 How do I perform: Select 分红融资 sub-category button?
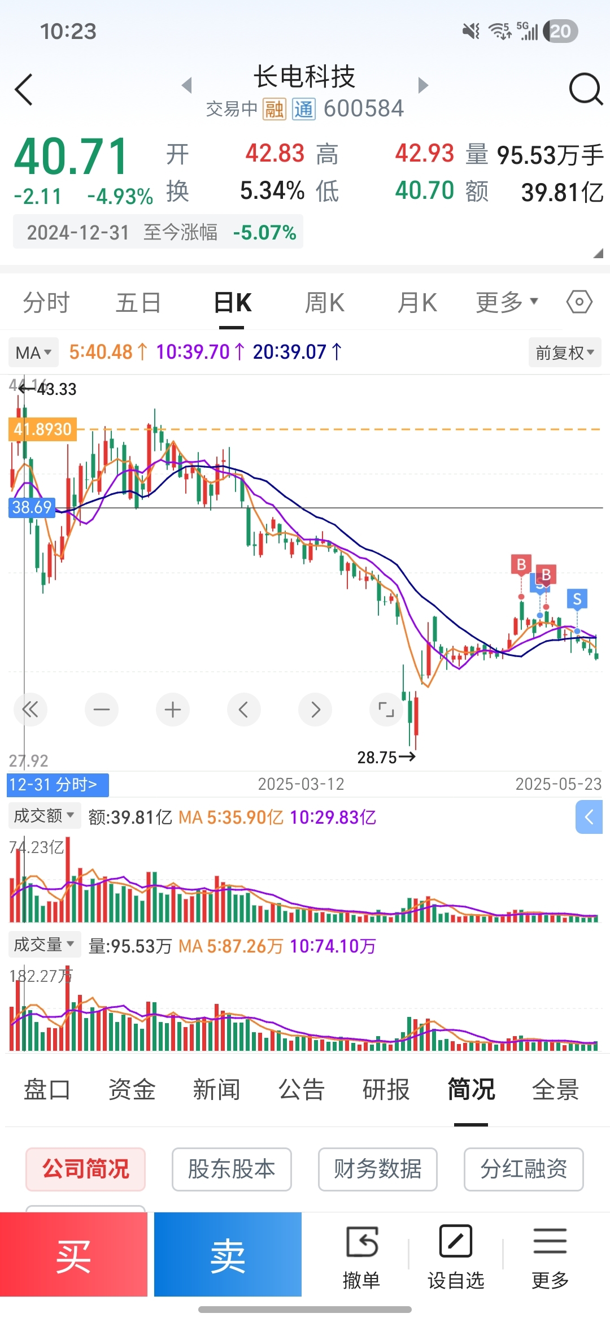tap(524, 1169)
